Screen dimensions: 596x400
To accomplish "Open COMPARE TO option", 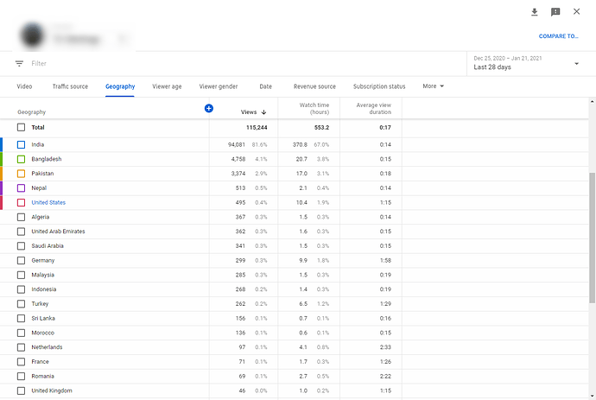I will [x=558, y=36].
